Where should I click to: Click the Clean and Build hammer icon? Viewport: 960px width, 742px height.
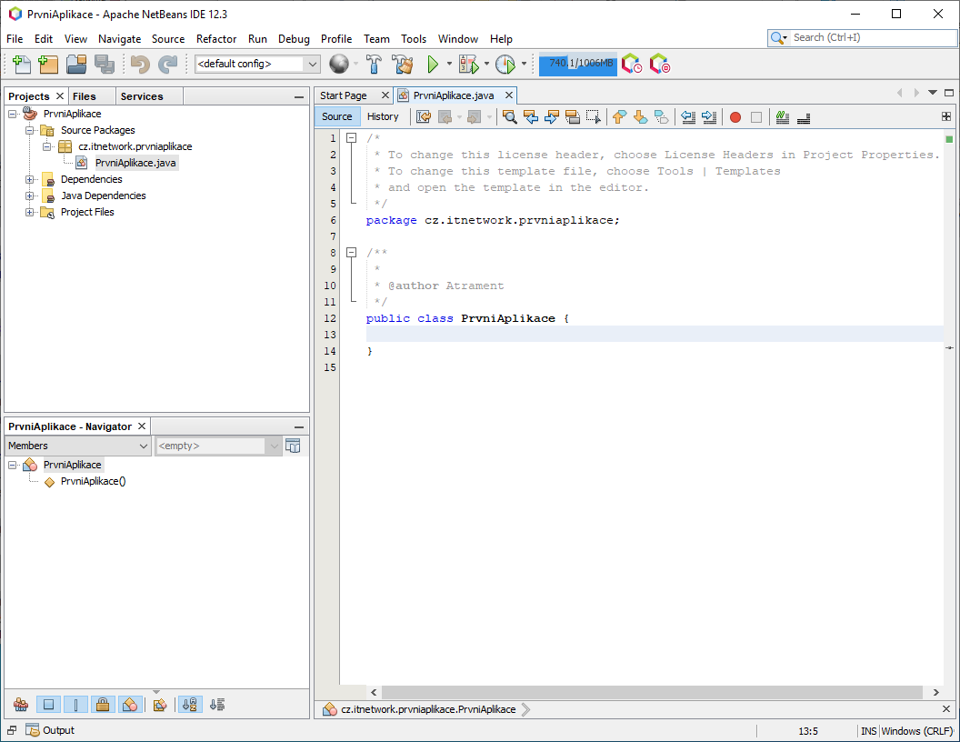(x=403, y=64)
